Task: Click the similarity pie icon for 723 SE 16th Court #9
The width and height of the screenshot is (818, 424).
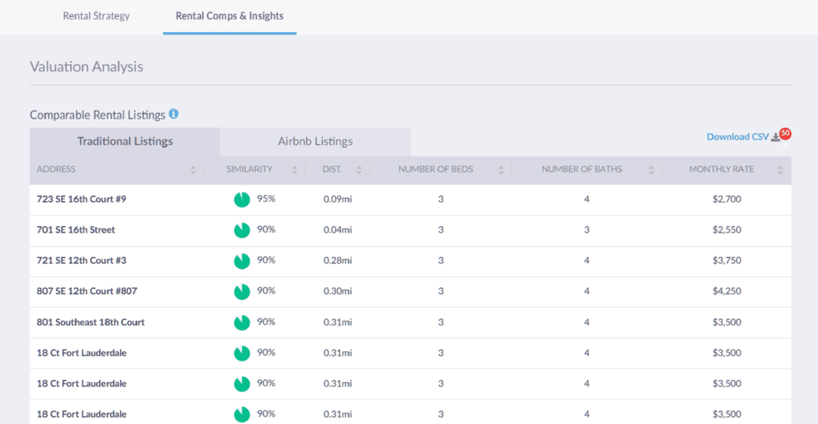Action: [242, 200]
